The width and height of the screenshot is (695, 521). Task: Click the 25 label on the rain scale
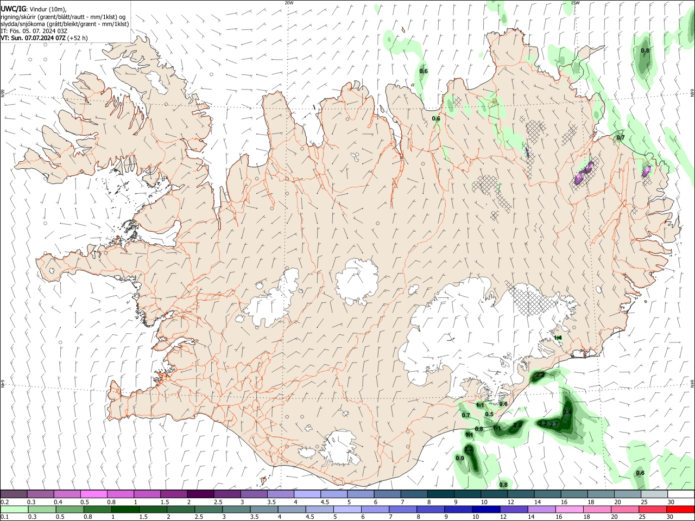(642, 517)
